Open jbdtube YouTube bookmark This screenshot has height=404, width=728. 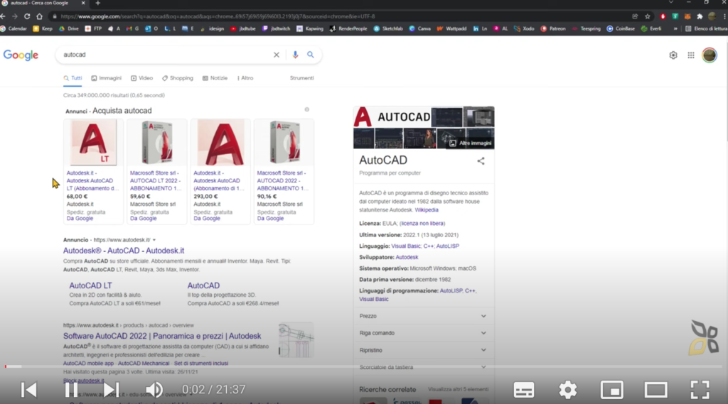(x=243, y=28)
